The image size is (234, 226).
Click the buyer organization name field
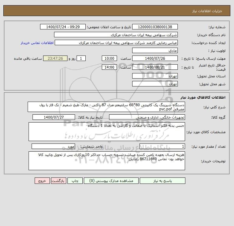(116, 35)
